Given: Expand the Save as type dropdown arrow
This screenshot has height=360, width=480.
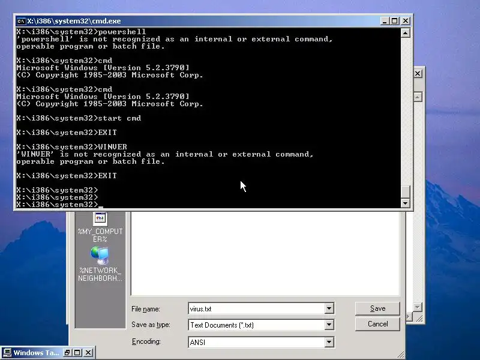Looking at the screenshot, I should [329, 325].
